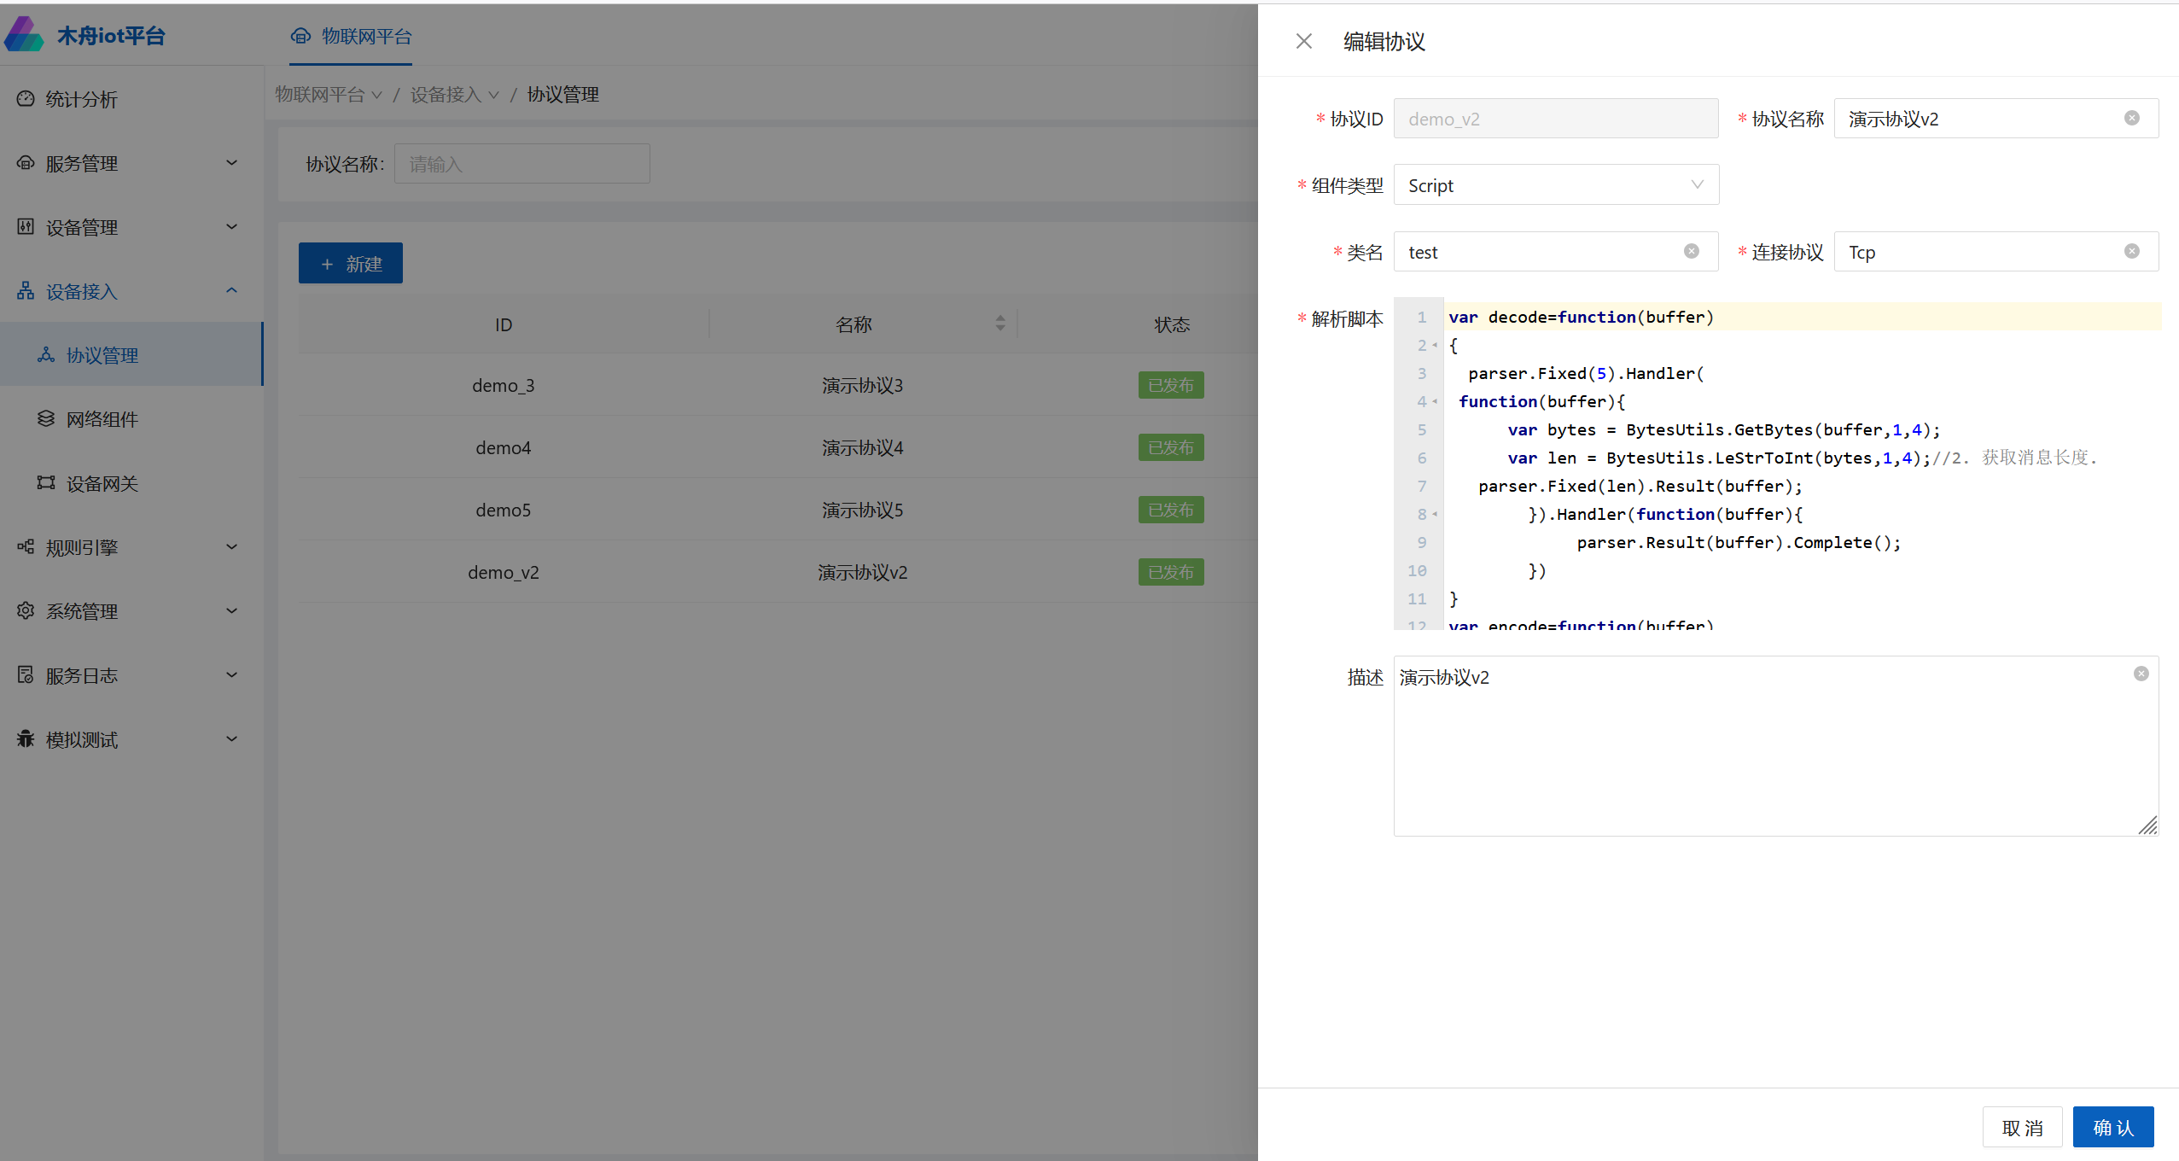The image size is (2179, 1161).
Task: Click the 网络组件 layers icon
Action: pos(46,419)
